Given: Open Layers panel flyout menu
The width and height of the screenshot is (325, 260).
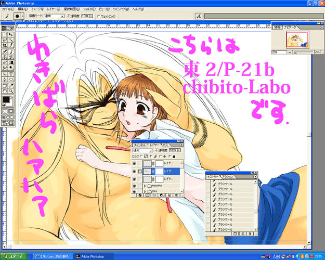Looking at the screenshot, I should [x=182, y=145].
